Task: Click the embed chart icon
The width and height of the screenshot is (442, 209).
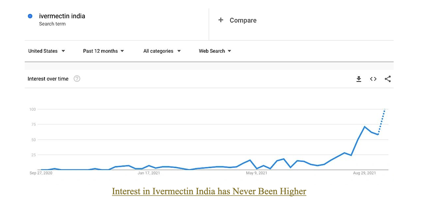Action: [373, 79]
